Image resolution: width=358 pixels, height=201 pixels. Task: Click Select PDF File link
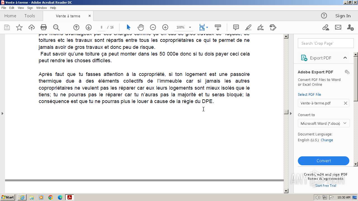click(309, 95)
